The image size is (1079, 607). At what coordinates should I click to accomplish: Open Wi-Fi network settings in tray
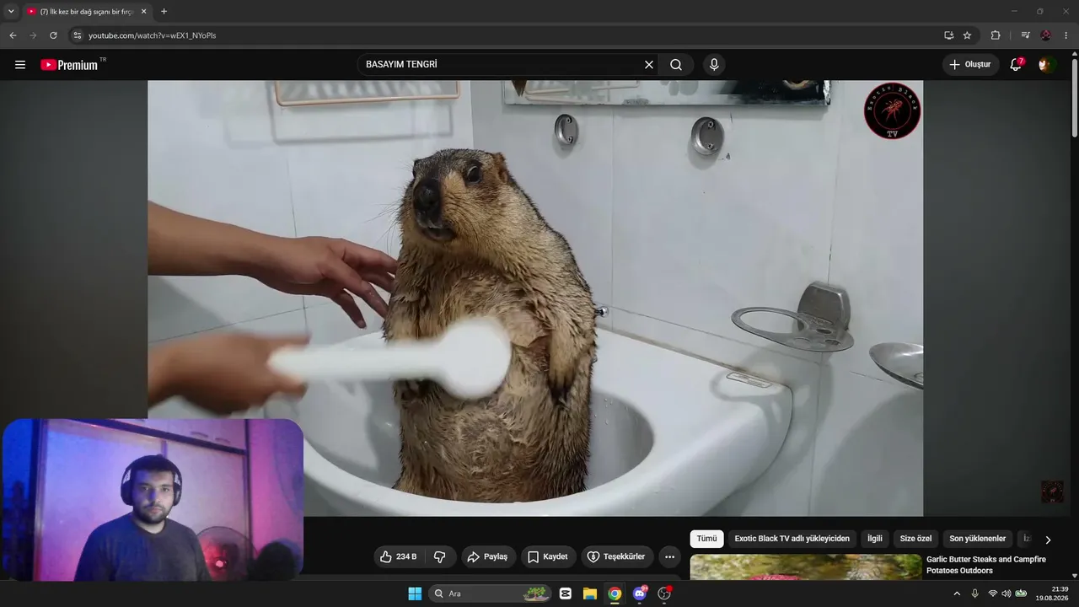[992, 594]
